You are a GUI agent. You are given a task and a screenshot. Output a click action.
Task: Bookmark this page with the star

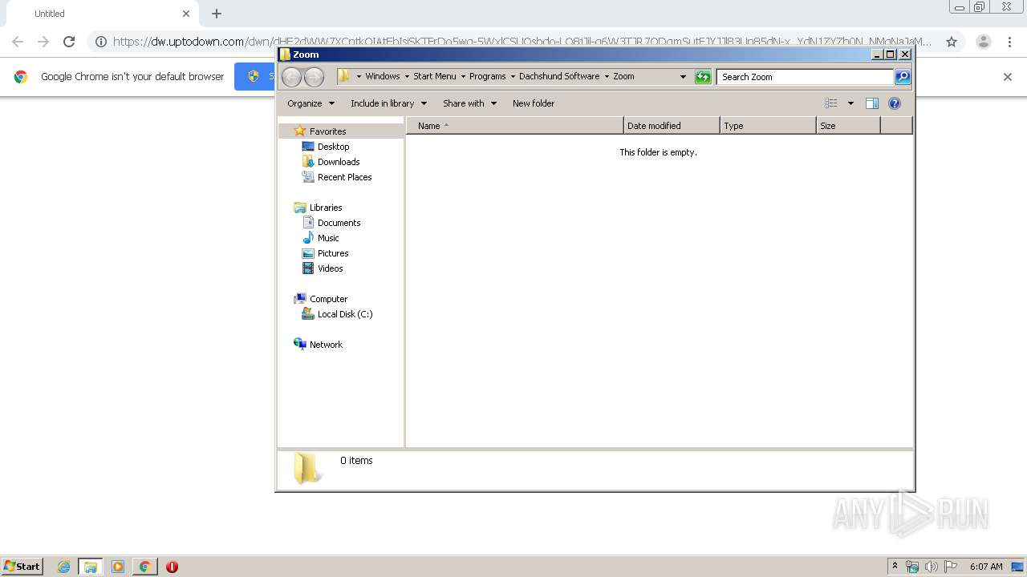[x=952, y=42]
